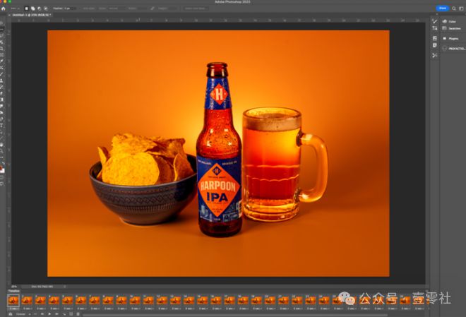Select Subtract from Selection mode icon

point(40,8)
